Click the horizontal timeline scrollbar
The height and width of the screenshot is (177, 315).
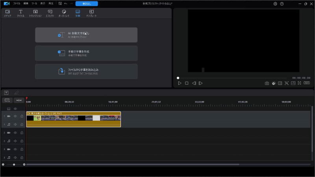[x=133, y=164]
